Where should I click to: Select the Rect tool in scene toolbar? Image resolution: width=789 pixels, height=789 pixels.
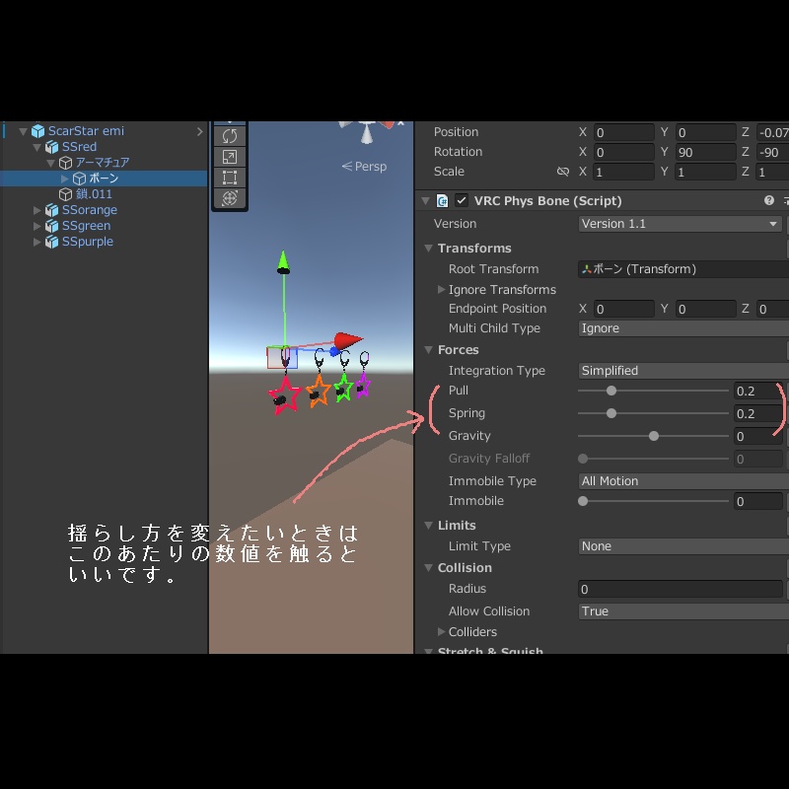coord(230,178)
